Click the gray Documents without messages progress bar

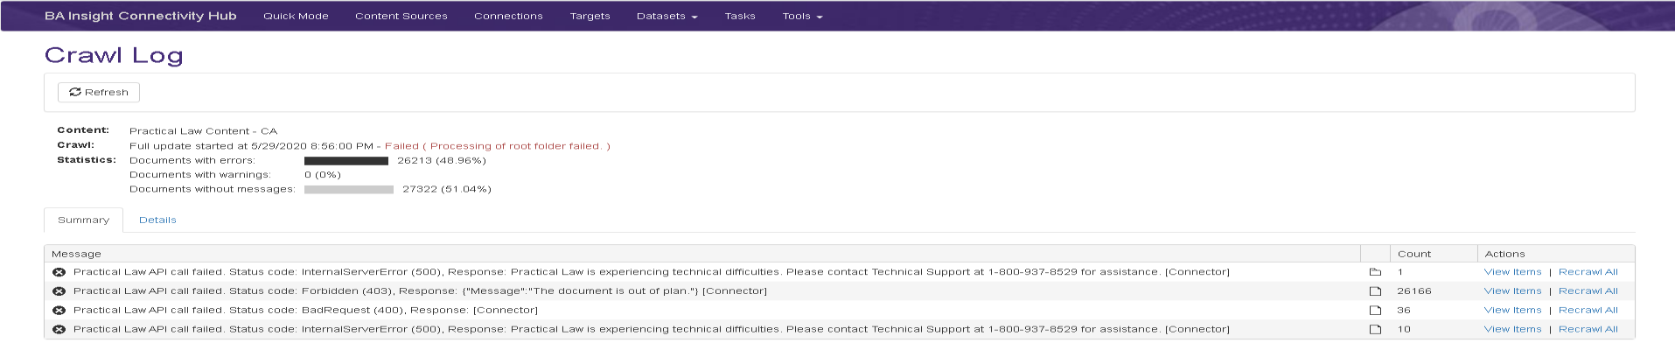click(349, 189)
